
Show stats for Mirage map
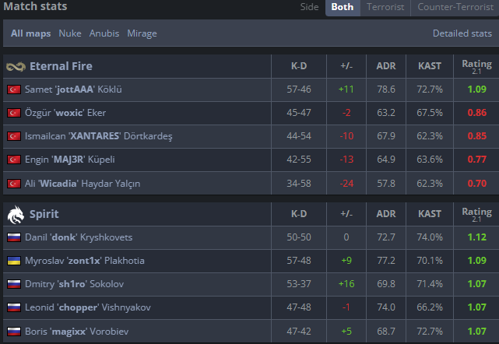pyautogui.click(x=142, y=33)
